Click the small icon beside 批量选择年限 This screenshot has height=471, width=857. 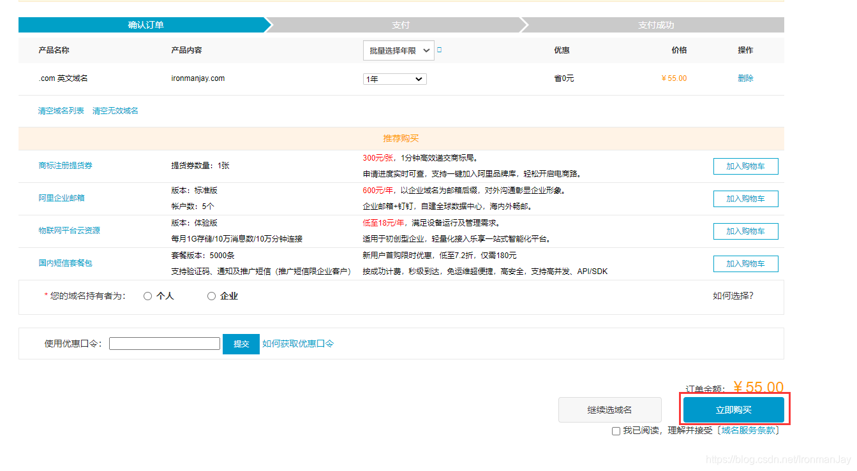(x=439, y=49)
